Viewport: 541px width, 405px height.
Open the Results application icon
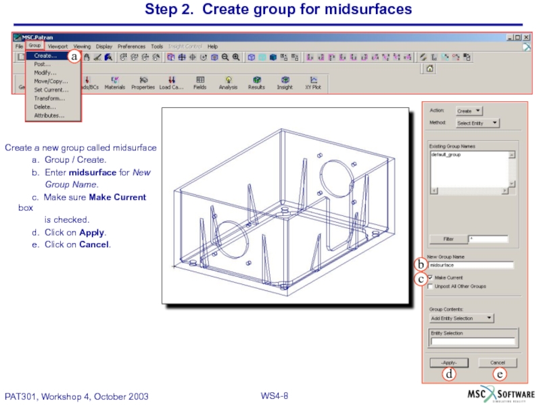[x=256, y=83]
